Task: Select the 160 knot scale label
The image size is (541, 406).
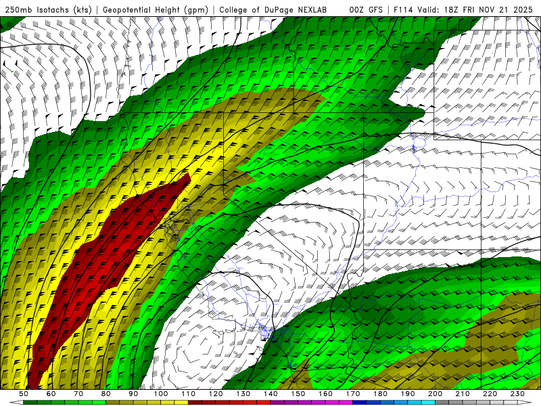Action: 326,394
